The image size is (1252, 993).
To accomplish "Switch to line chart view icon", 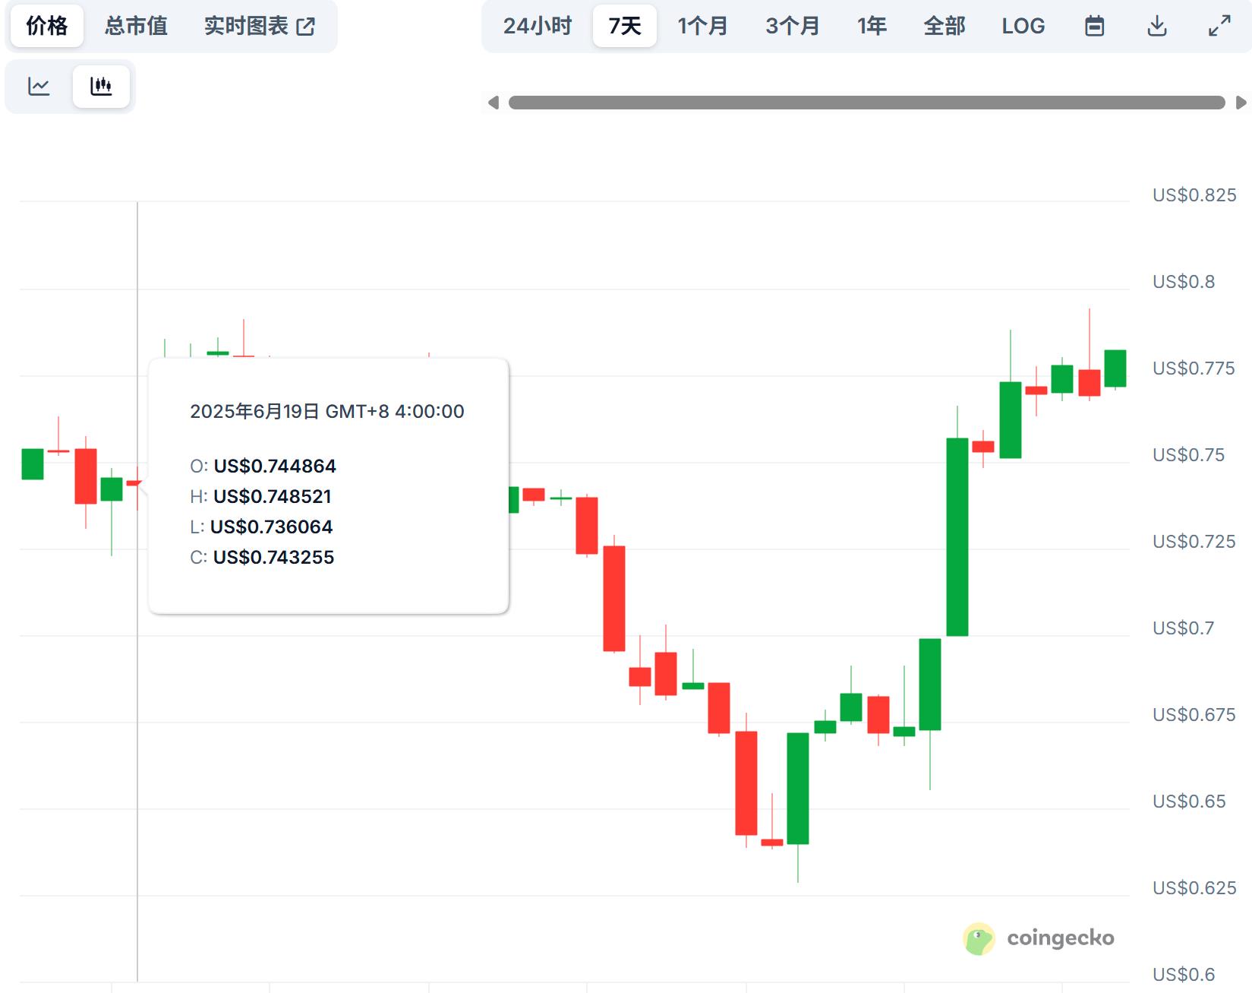I will coord(39,86).
